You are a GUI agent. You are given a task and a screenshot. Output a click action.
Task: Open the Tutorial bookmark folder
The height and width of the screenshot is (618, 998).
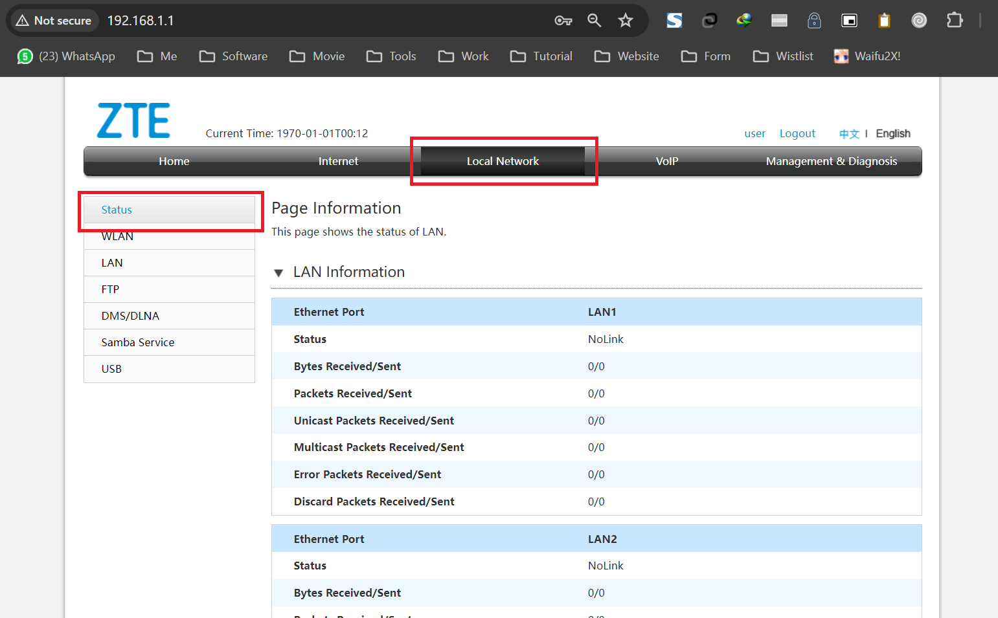pos(541,56)
